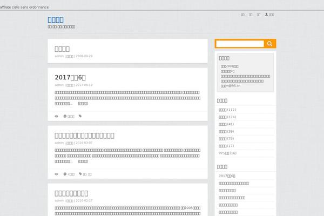Open the blue site title link

(56, 20)
